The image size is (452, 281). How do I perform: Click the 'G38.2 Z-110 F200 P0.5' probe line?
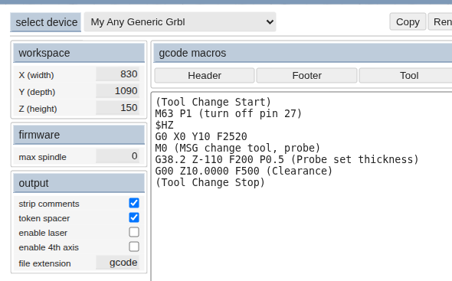click(287, 160)
